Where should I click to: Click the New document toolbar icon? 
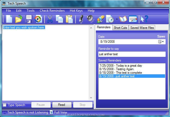[9, 19]
